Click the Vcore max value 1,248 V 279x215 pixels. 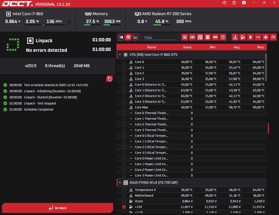point(259,201)
